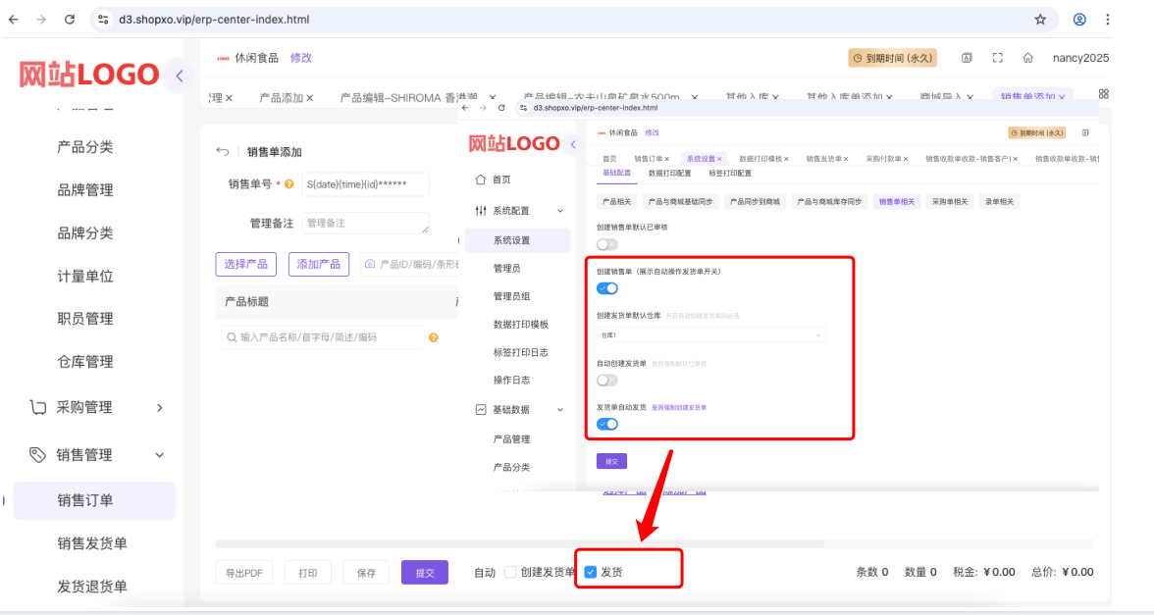
Task: Reload using the overlay window's refresh icon
Action: pos(501,108)
